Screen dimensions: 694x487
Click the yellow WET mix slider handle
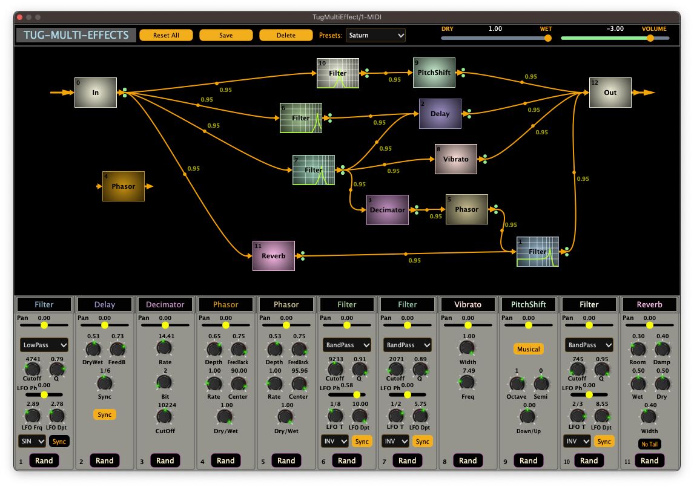click(x=547, y=38)
